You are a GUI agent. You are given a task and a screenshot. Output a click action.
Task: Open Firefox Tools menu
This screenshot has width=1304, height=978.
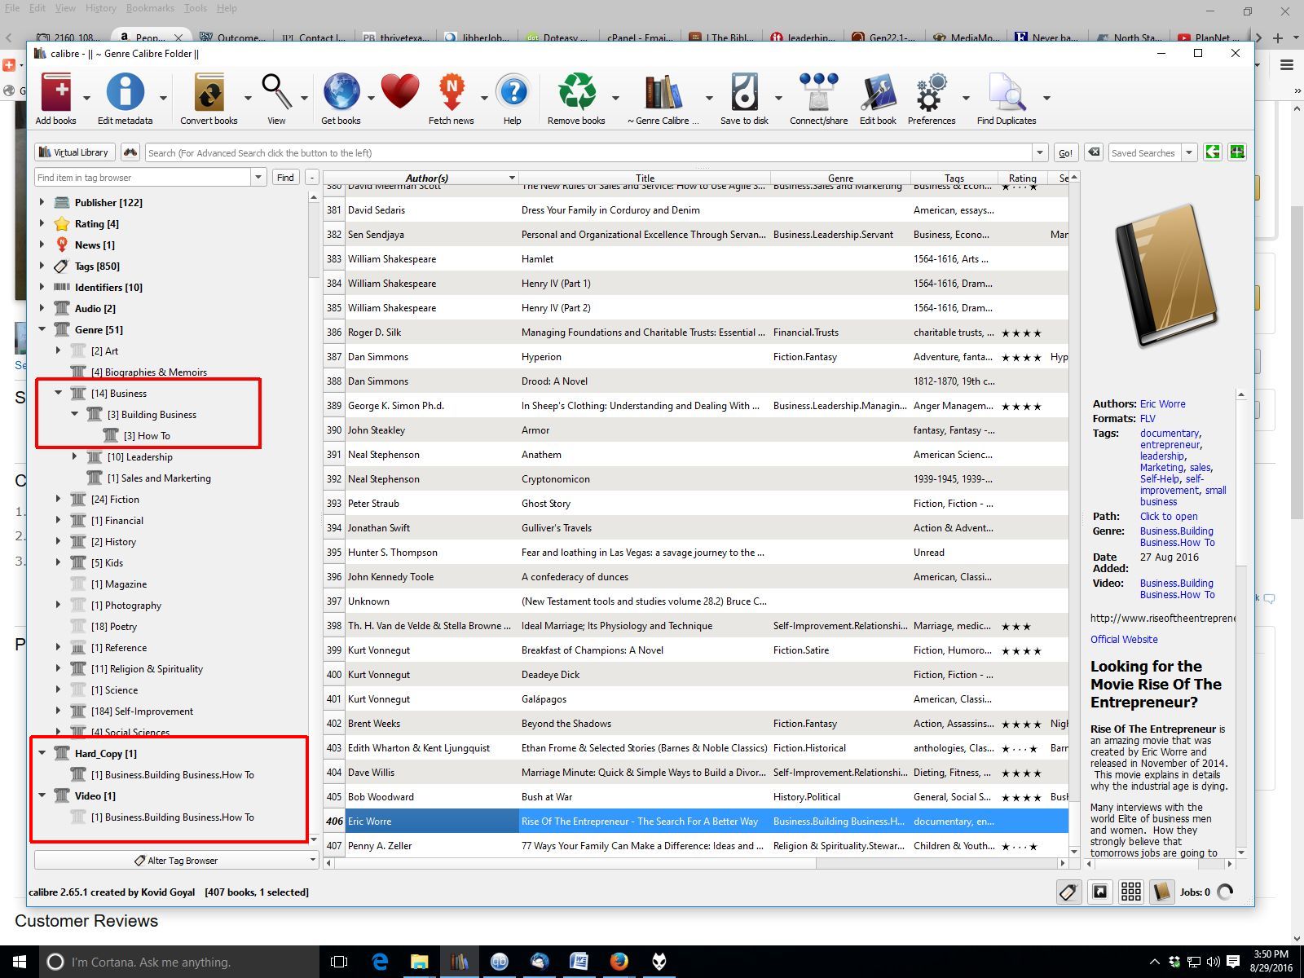(x=196, y=8)
